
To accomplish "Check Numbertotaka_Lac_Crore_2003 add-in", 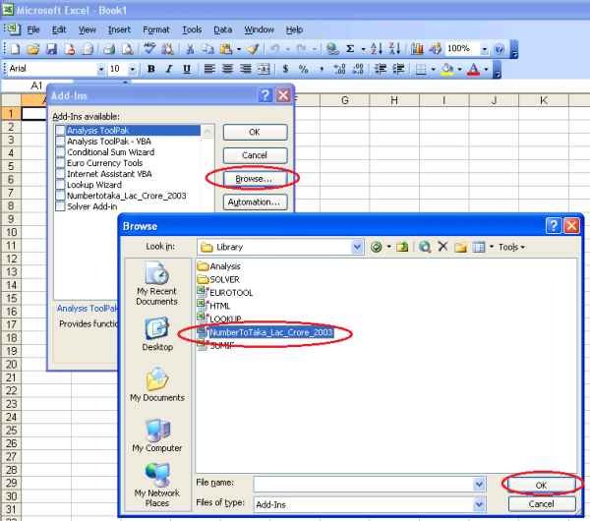I will click(60, 196).
